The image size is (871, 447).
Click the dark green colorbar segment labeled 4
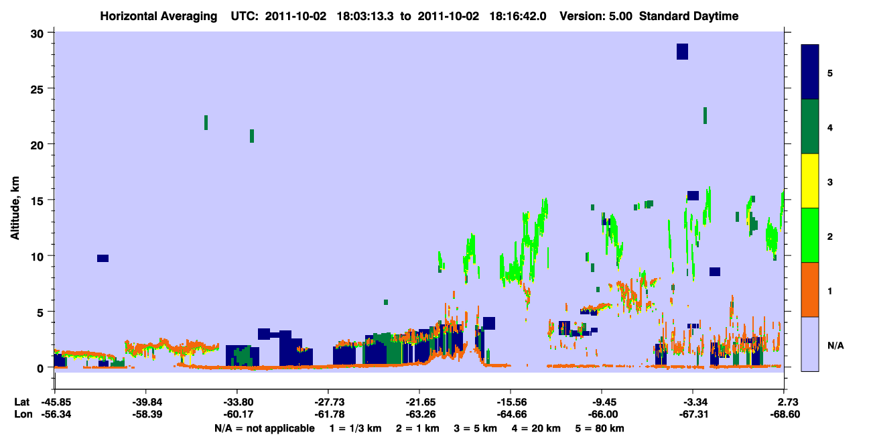click(x=810, y=127)
